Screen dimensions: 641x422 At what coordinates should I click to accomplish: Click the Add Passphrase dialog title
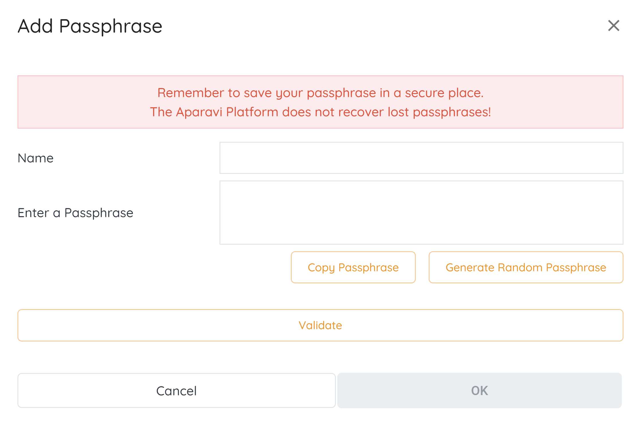[x=90, y=26]
